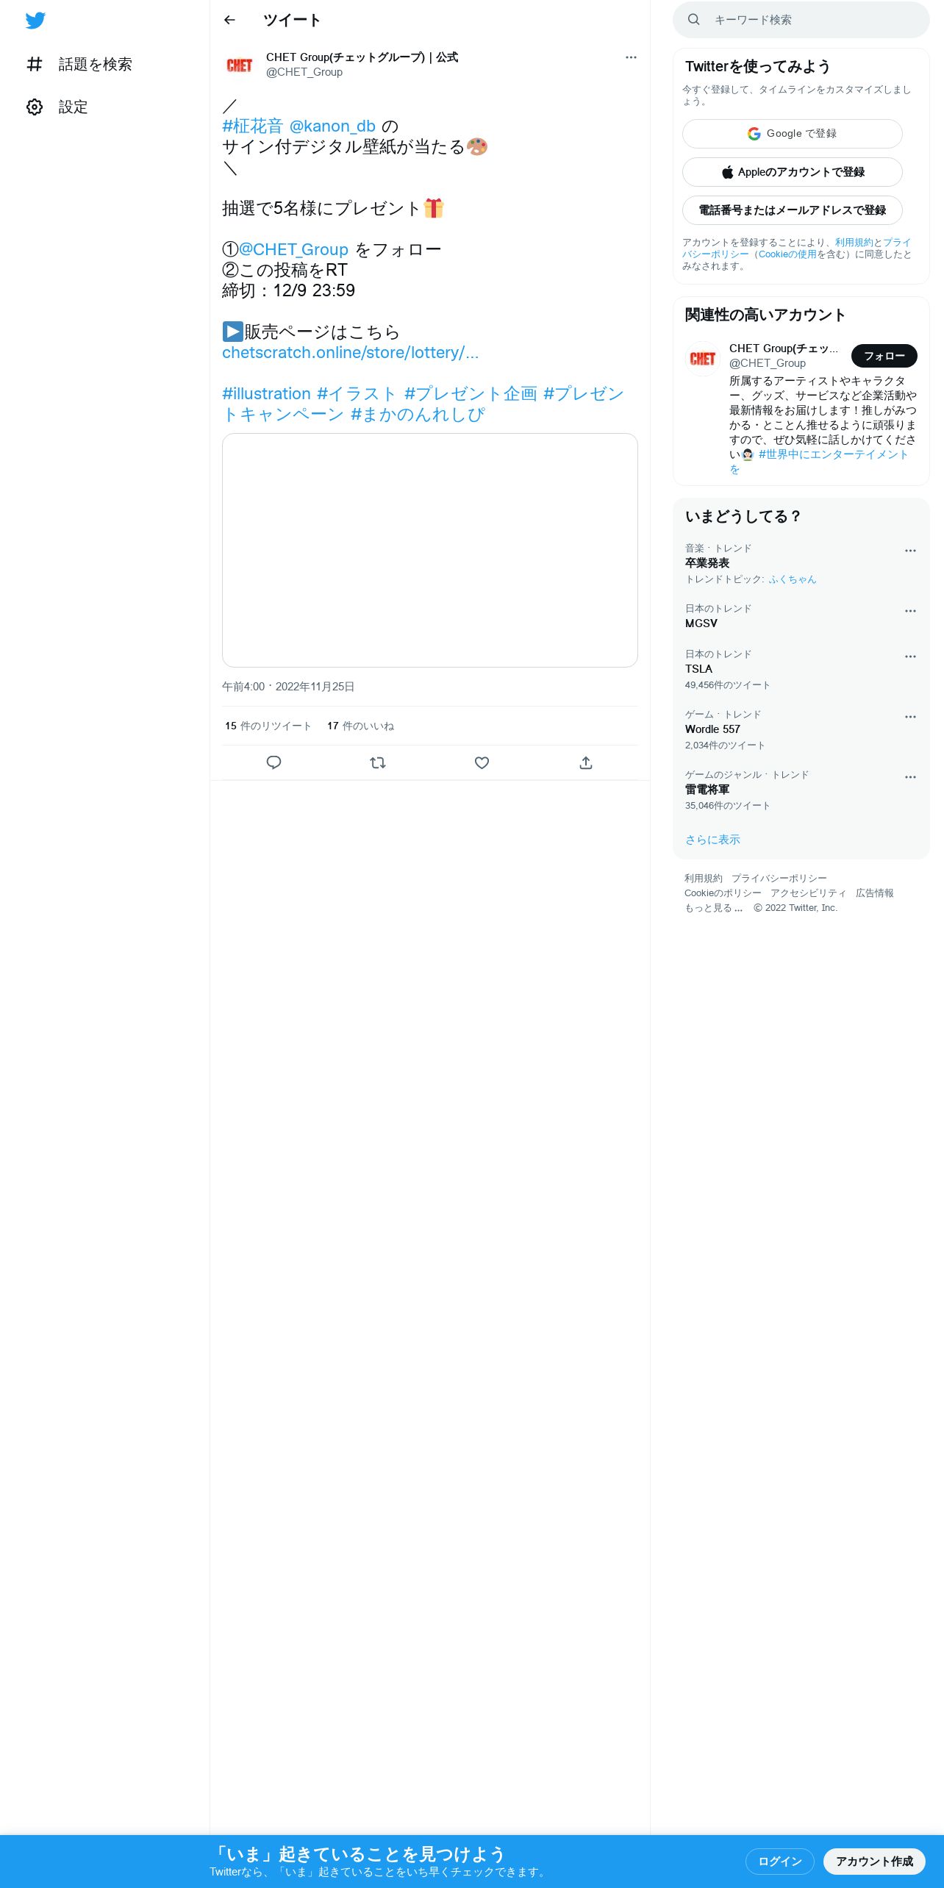Image resolution: width=944 pixels, height=1888 pixels.
Task: Open the tweet's three-dot more menu
Action: click(631, 57)
